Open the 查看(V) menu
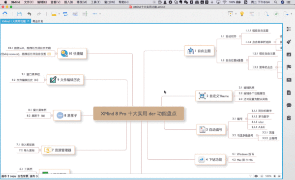 pos(56,2)
